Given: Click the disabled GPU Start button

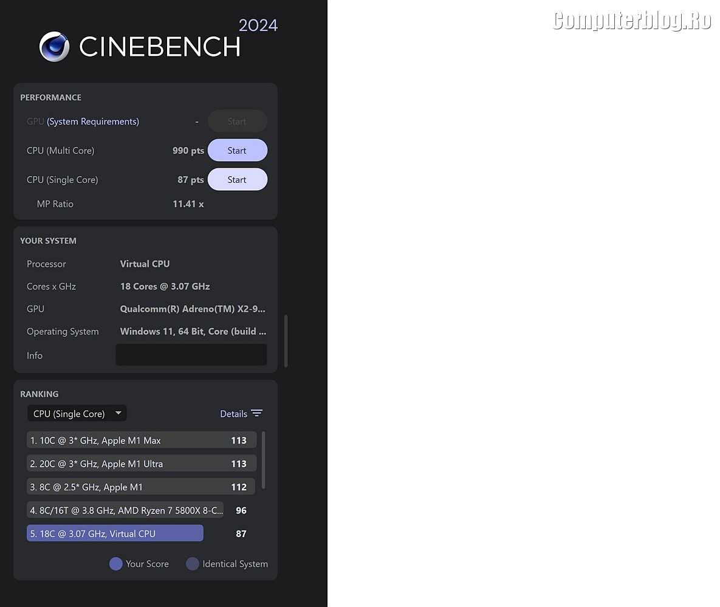Looking at the screenshot, I should (x=237, y=122).
